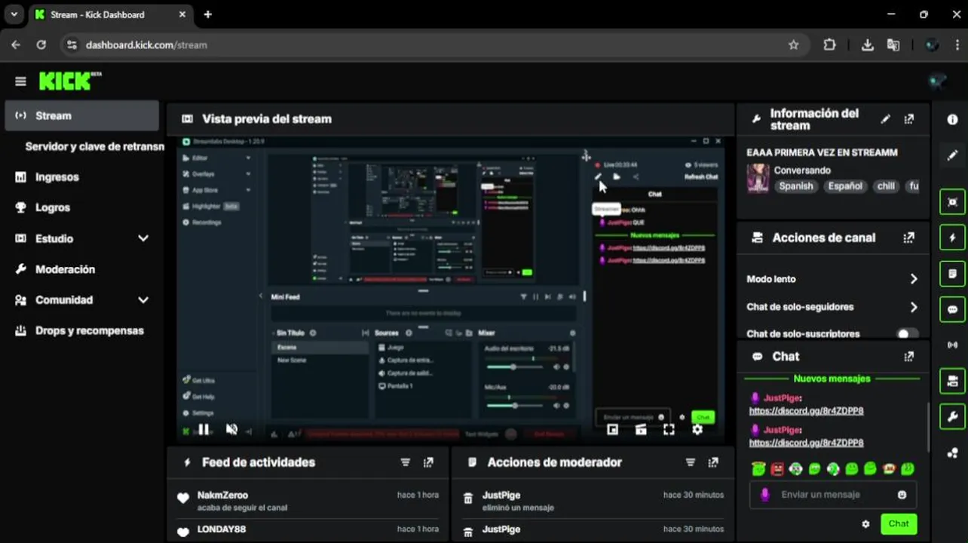Click the Conversando category

(x=802, y=170)
